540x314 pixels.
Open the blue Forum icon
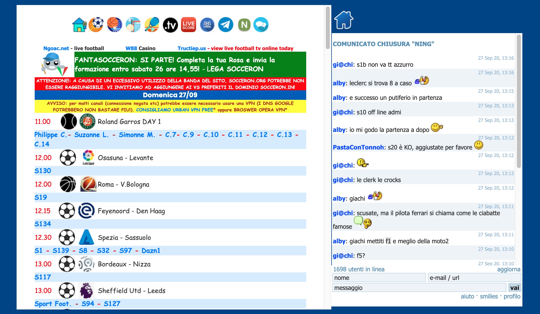207,25
